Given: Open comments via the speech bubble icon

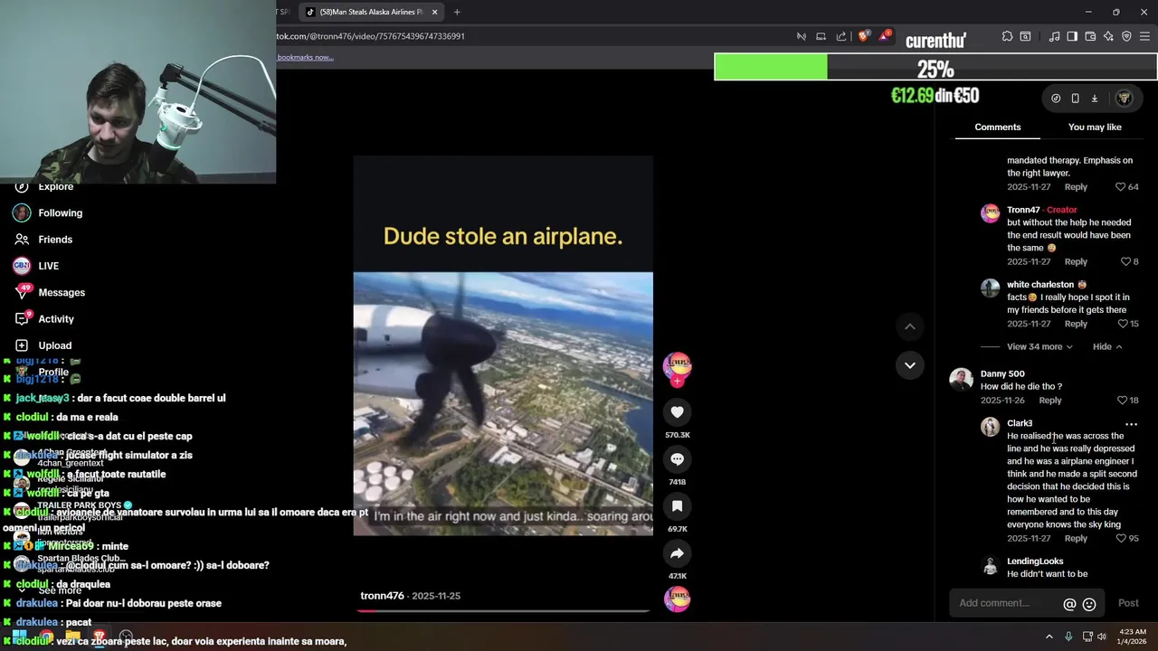Looking at the screenshot, I should point(677,459).
